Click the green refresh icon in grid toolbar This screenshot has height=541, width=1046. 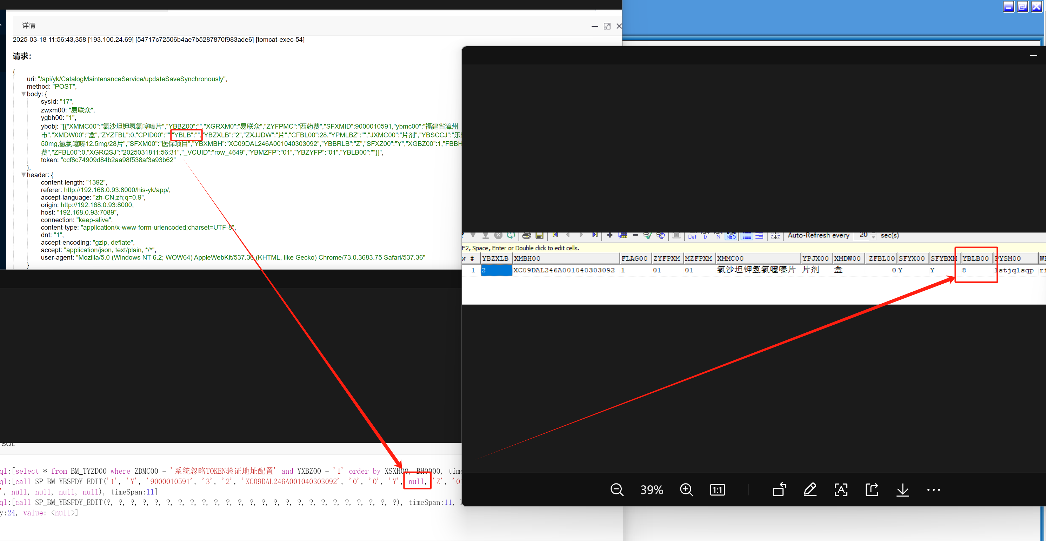point(511,235)
